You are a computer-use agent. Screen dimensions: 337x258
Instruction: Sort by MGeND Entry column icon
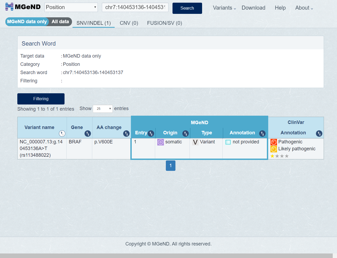click(151, 133)
